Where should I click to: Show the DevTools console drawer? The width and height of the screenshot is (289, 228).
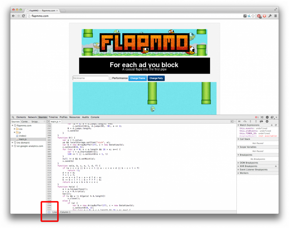[x=262, y=117]
